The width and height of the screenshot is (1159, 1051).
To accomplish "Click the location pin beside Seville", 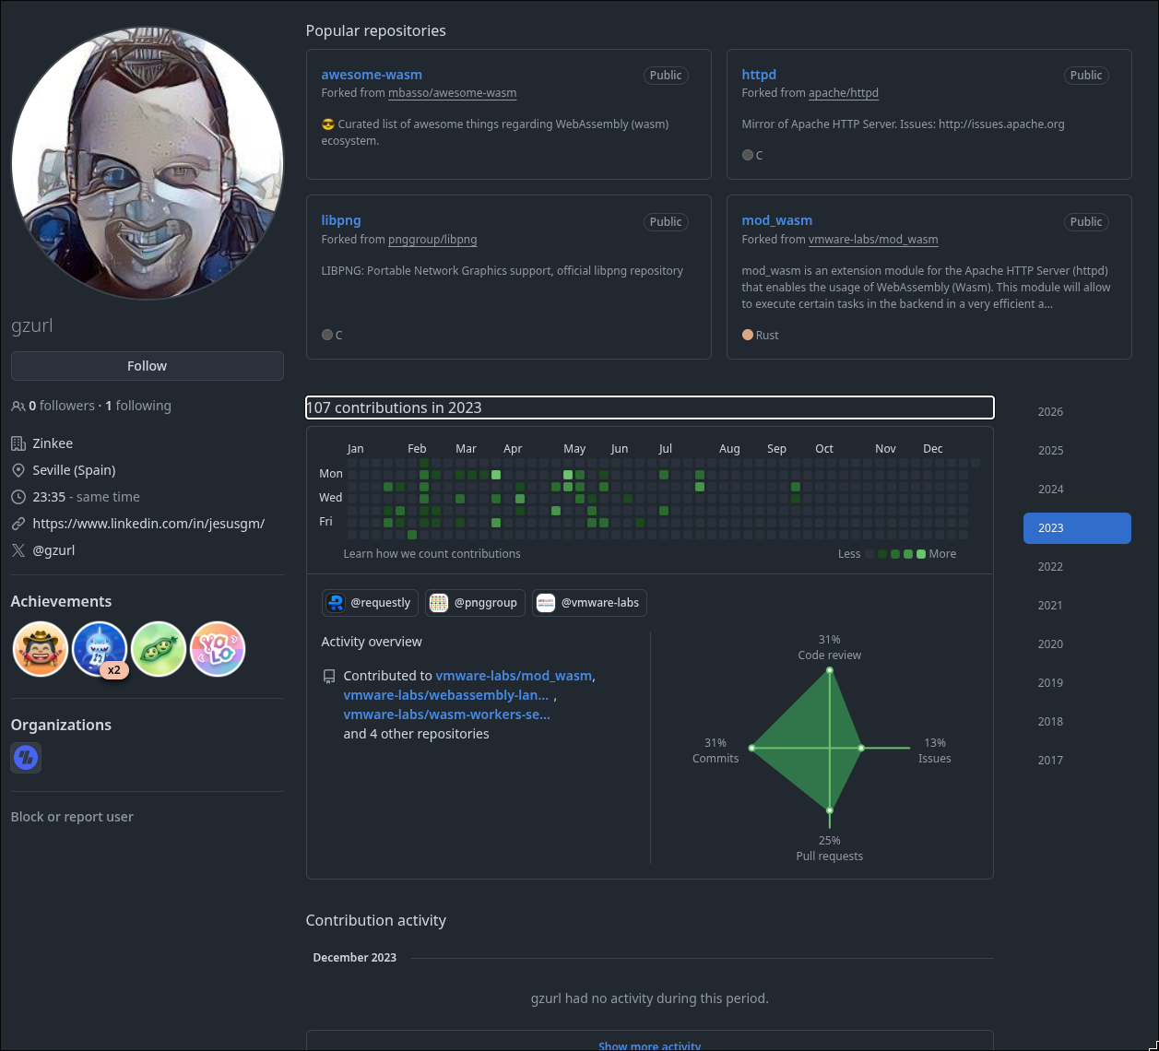I will pos(18,470).
